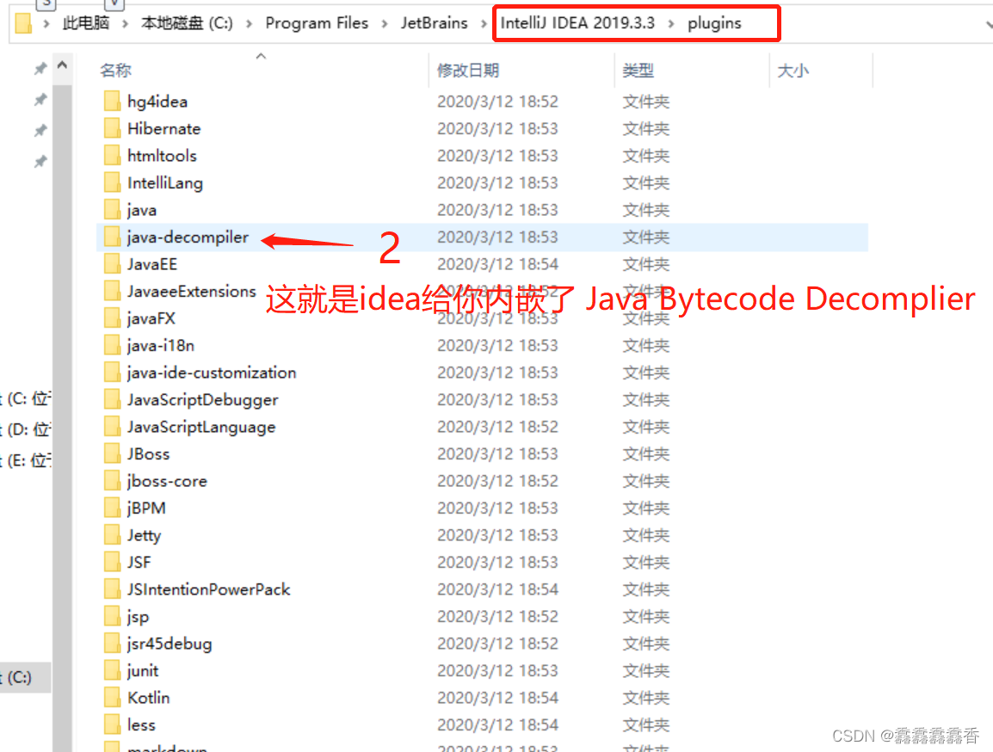Go to IntelliJ IDEA 2019.3.3 breadcrumb

click(577, 23)
